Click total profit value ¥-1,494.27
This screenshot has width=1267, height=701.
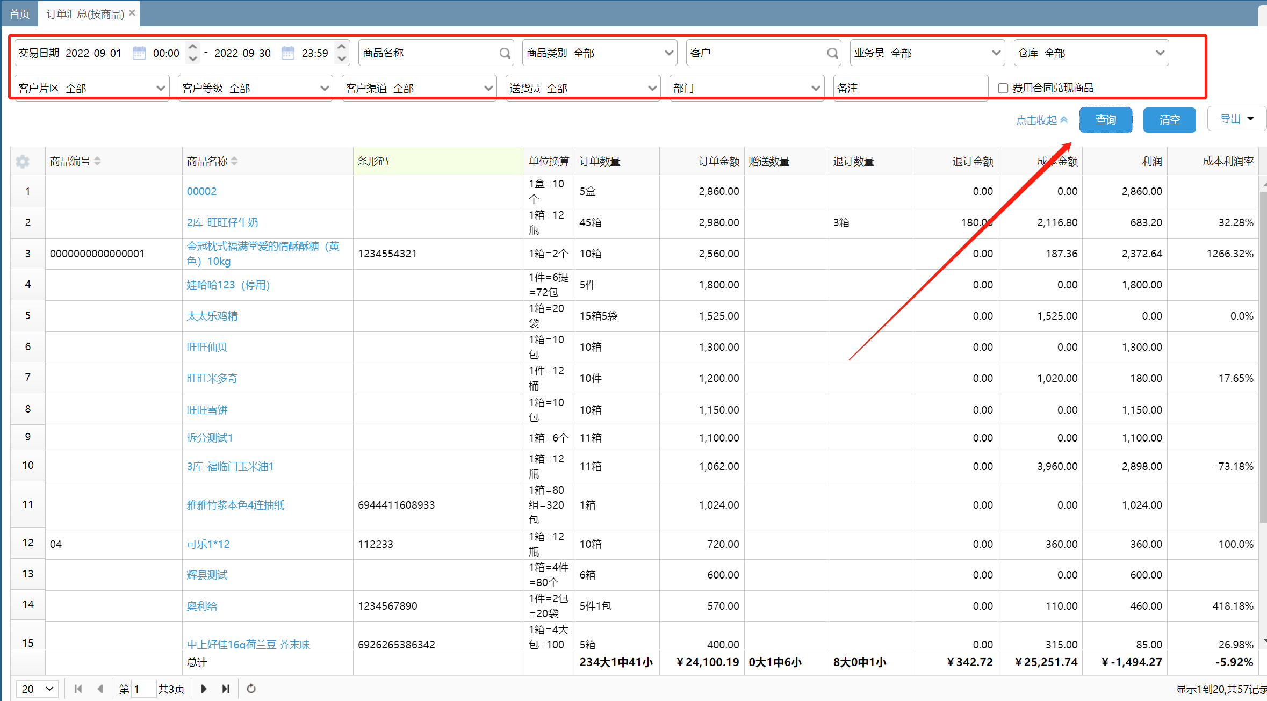(1132, 662)
